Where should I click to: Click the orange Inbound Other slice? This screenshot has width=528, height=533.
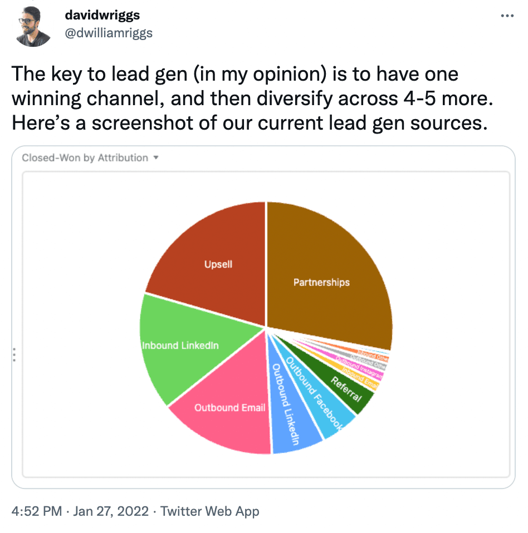tap(374, 354)
